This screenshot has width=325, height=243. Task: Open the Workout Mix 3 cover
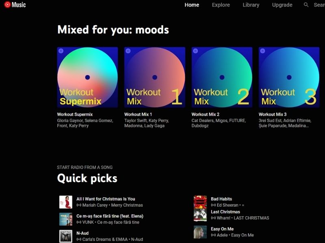(x=289, y=77)
